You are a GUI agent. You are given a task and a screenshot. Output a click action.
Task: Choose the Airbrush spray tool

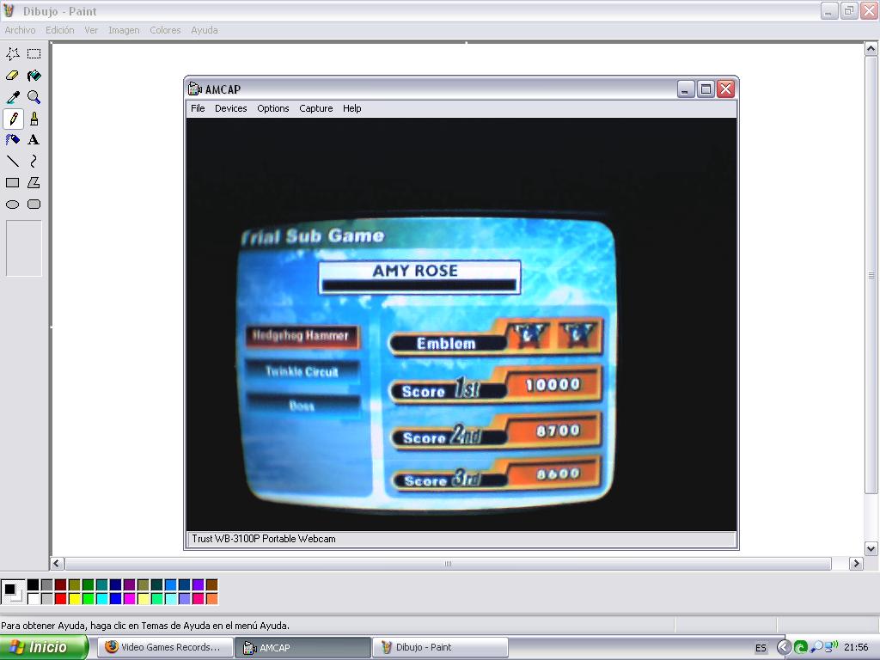[x=13, y=140]
